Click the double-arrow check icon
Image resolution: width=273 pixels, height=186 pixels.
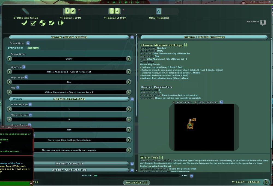click(52, 23)
